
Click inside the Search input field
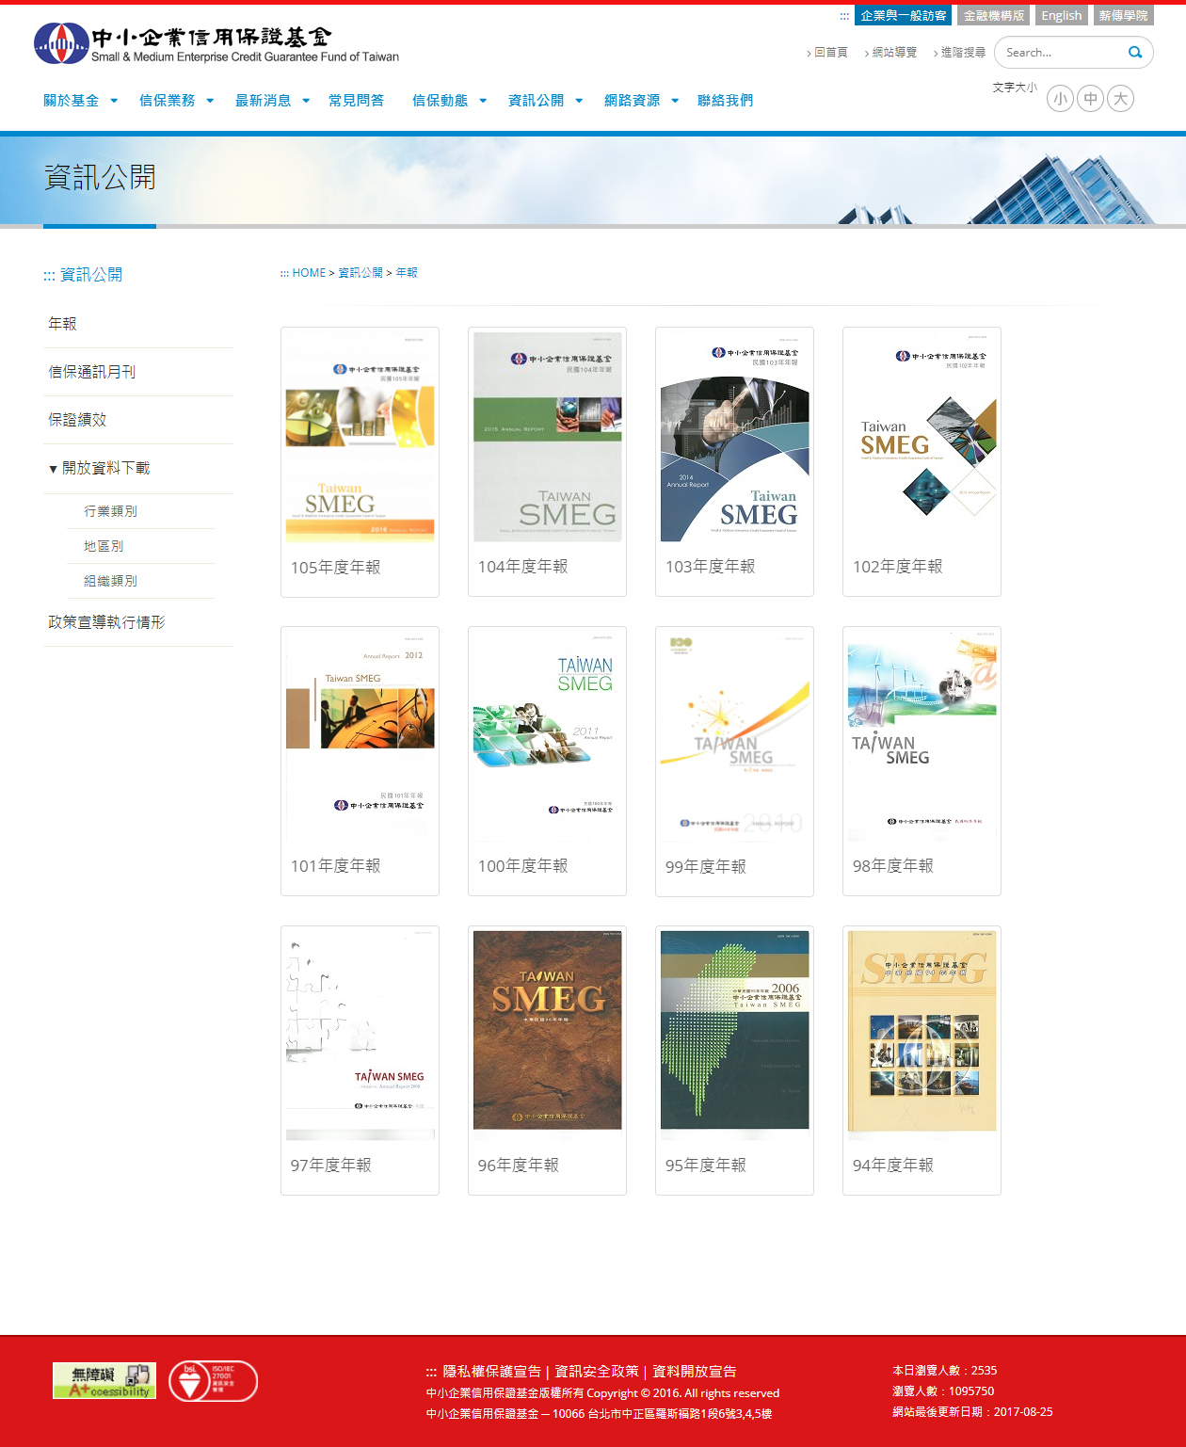1059,53
